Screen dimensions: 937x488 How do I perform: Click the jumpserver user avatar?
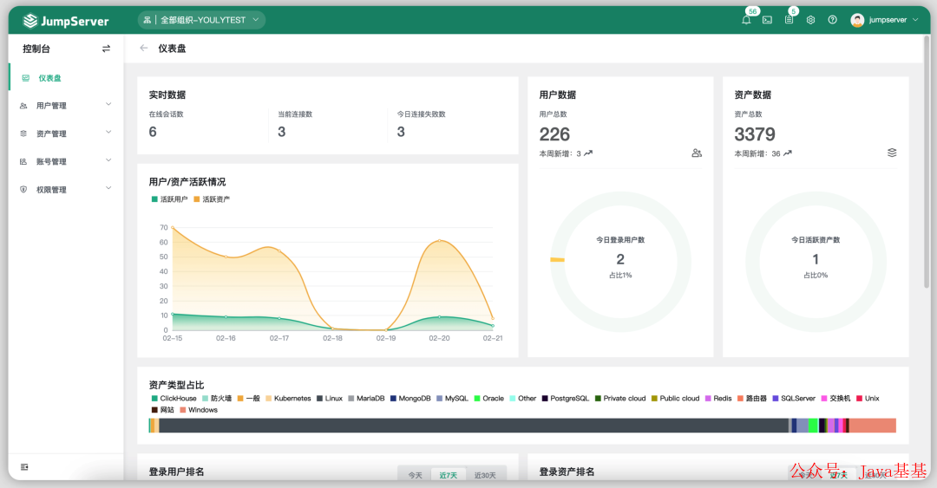[x=857, y=20]
